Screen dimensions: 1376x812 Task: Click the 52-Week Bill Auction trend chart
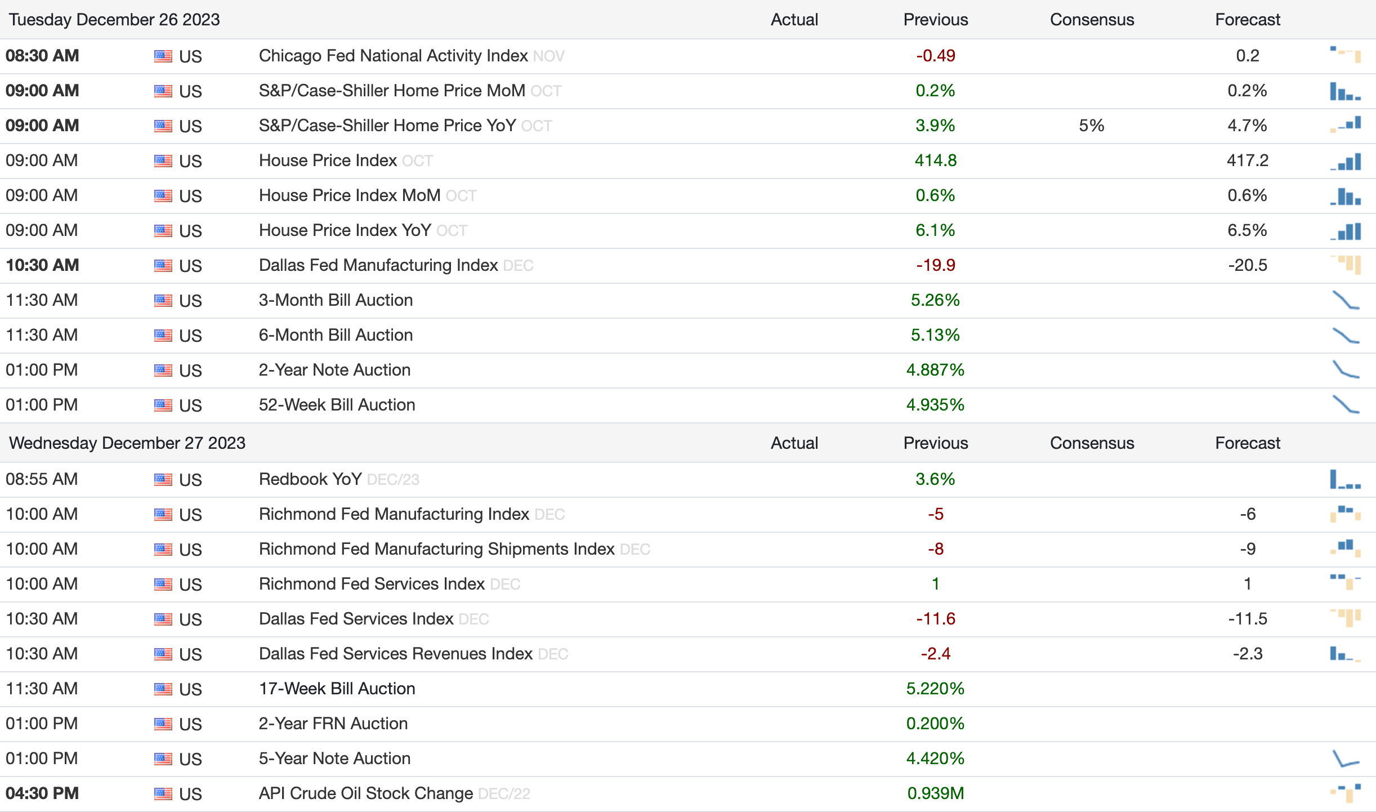coord(1346,405)
